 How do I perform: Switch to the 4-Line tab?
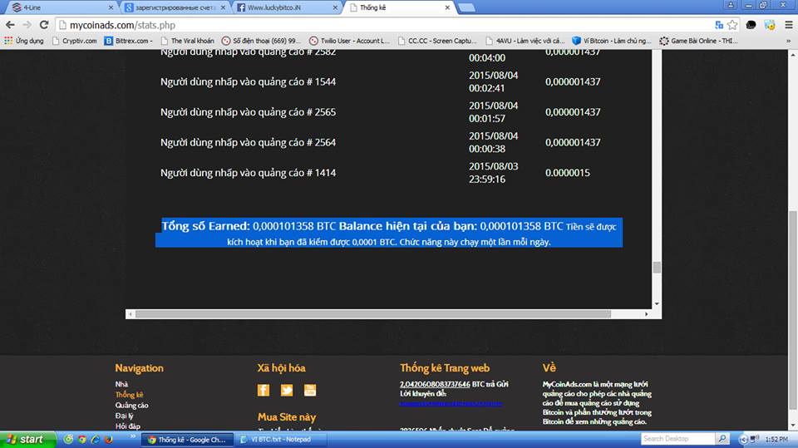coord(60,7)
